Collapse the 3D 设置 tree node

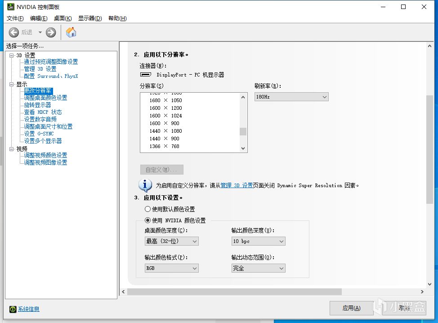11,55
